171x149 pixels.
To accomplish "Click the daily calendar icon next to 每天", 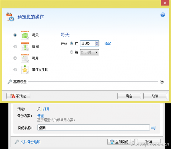I will click(25, 35).
